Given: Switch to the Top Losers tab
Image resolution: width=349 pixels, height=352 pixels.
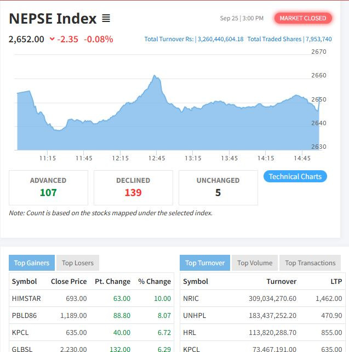Looking at the screenshot, I should coord(77,263).
